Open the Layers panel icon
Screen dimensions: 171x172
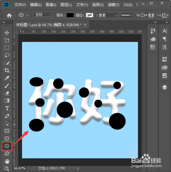165,88
